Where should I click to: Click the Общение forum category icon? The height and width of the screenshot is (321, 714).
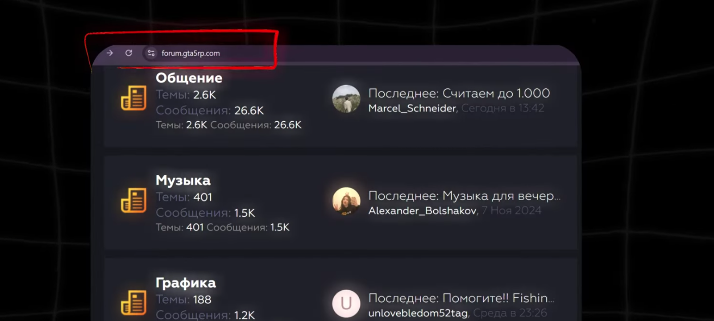(x=133, y=98)
